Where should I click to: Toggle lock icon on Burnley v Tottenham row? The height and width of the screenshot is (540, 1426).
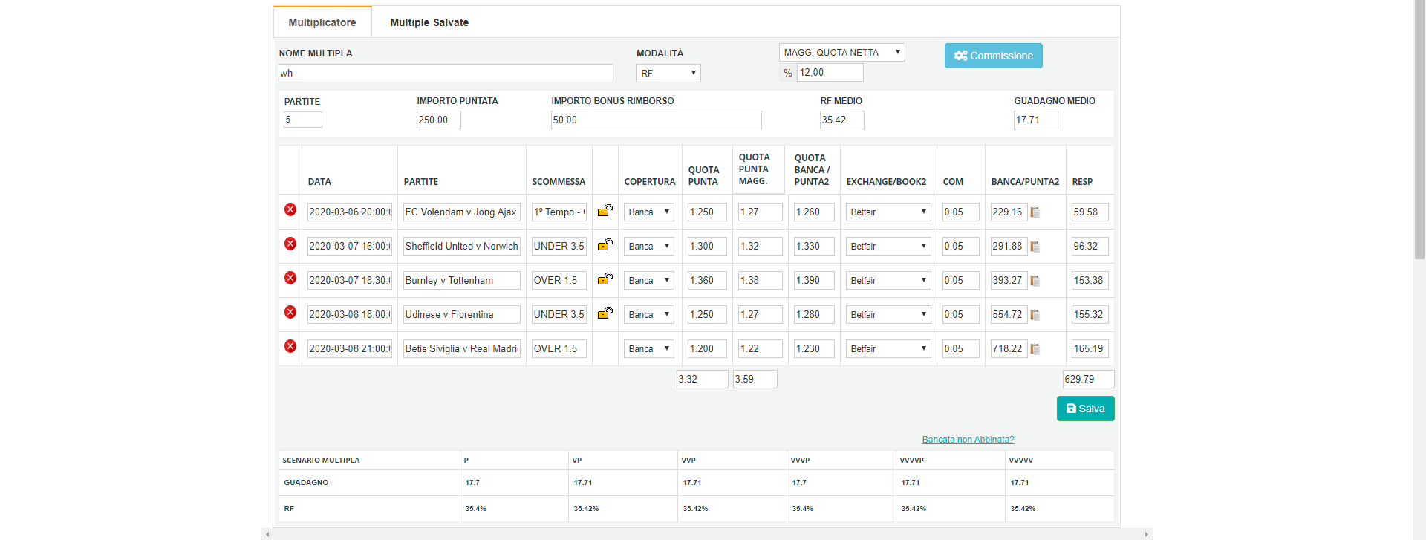[x=605, y=279]
